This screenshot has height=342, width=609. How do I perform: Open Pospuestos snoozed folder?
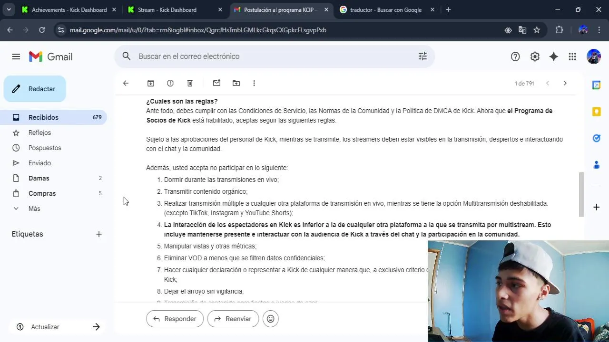53,148
